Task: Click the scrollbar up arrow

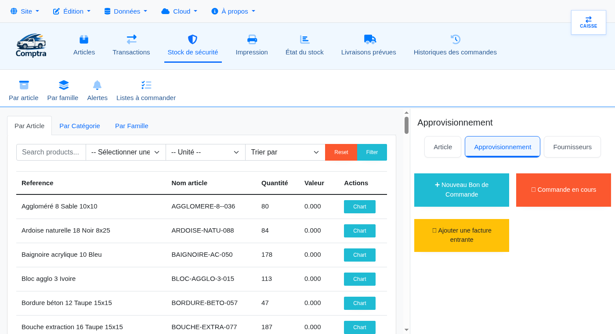Action: [406, 112]
